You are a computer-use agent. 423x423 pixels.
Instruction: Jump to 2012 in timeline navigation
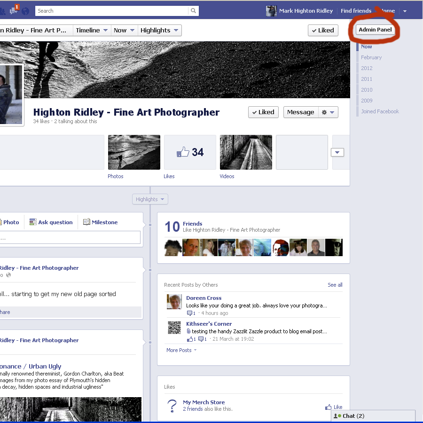(367, 68)
